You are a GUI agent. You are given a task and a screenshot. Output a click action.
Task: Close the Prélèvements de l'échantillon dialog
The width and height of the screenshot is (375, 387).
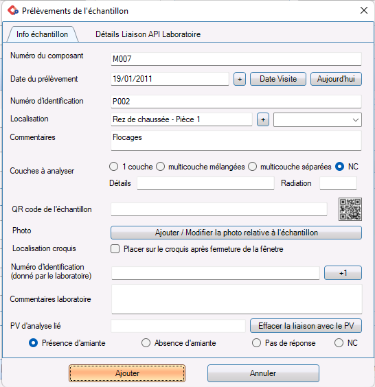click(x=364, y=10)
